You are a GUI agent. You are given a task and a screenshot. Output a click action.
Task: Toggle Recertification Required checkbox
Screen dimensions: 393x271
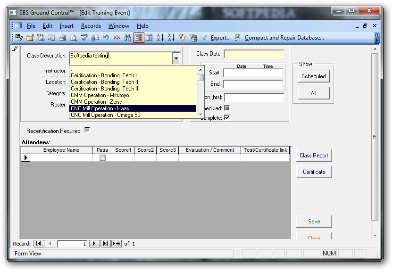[x=87, y=130]
